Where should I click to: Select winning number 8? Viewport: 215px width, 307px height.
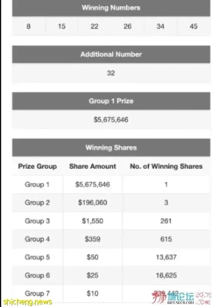28,26
